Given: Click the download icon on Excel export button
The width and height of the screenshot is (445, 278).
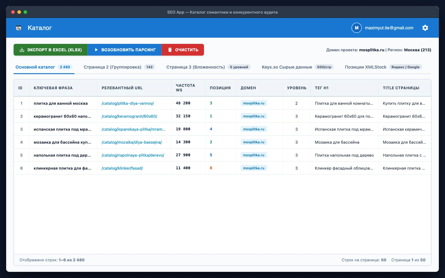Looking at the screenshot, I should [x=22, y=50].
